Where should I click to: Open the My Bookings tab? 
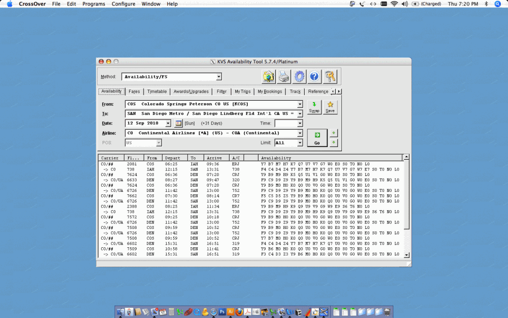(270, 92)
